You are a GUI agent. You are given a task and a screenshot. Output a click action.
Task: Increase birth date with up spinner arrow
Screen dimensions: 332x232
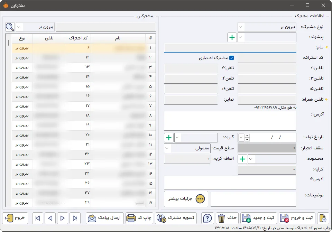point(247,136)
